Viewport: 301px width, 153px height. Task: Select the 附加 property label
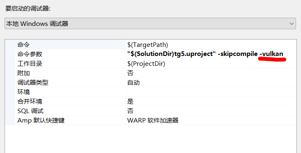click(x=24, y=73)
